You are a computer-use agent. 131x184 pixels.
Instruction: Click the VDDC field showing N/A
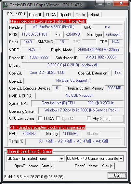[x=32, y=50]
